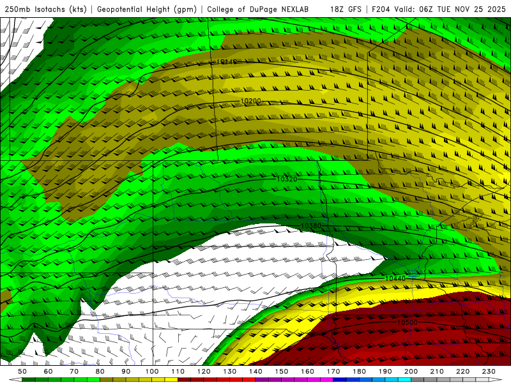The height and width of the screenshot is (383, 511).
Task: Click the right arrow end of the color scale
Action: [x=496, y=379]
